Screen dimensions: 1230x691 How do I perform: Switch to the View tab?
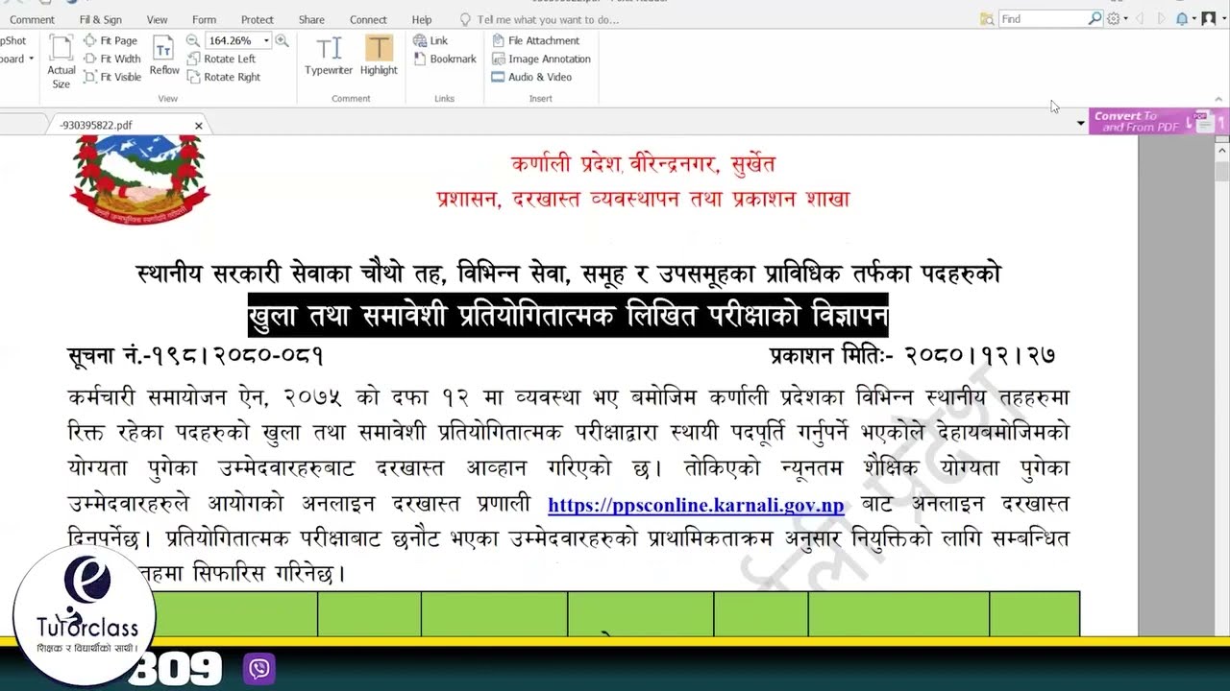point(157,19)
